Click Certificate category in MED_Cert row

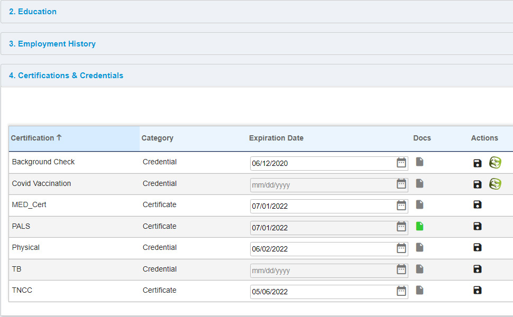[159, 205]
